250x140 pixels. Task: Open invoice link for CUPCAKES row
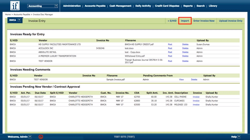(196, 101)
